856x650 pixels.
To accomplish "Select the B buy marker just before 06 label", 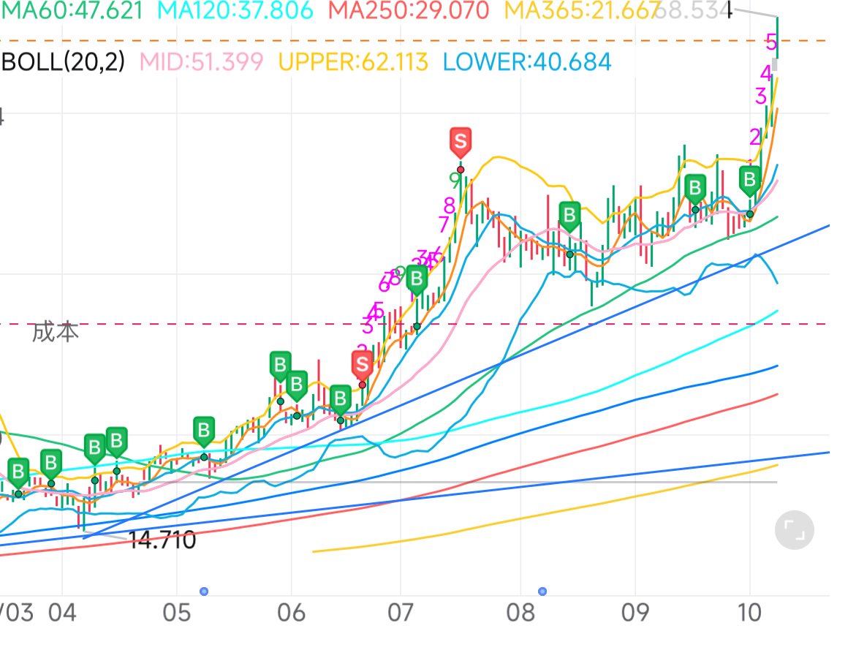I will (280, 365).
